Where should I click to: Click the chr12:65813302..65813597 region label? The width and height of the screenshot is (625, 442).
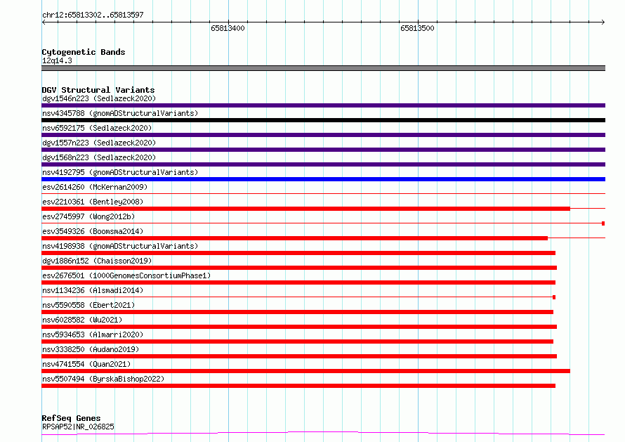(93, 15)
